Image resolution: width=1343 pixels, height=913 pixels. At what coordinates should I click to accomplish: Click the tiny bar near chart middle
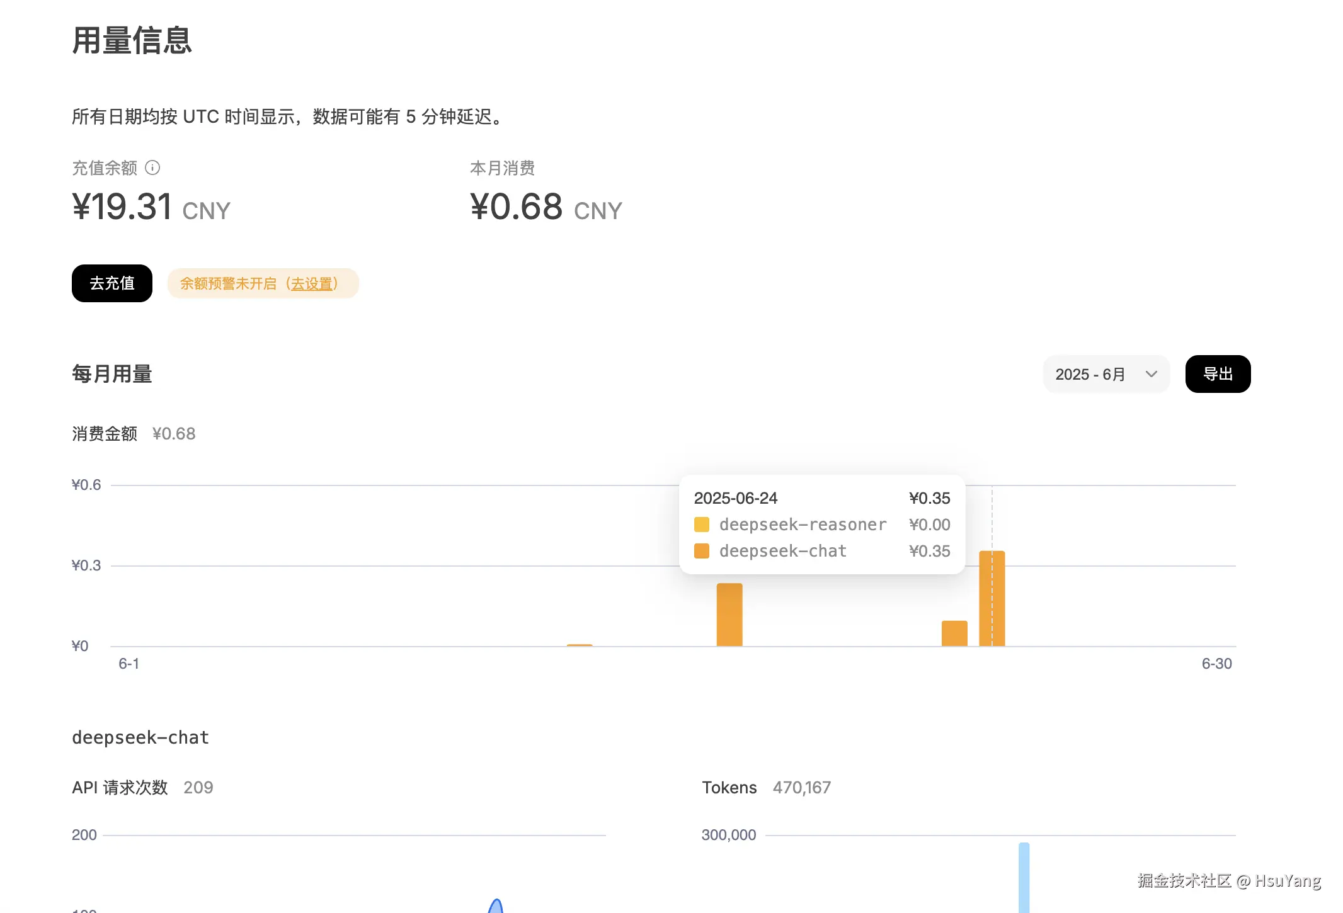[x=579, y=645]
